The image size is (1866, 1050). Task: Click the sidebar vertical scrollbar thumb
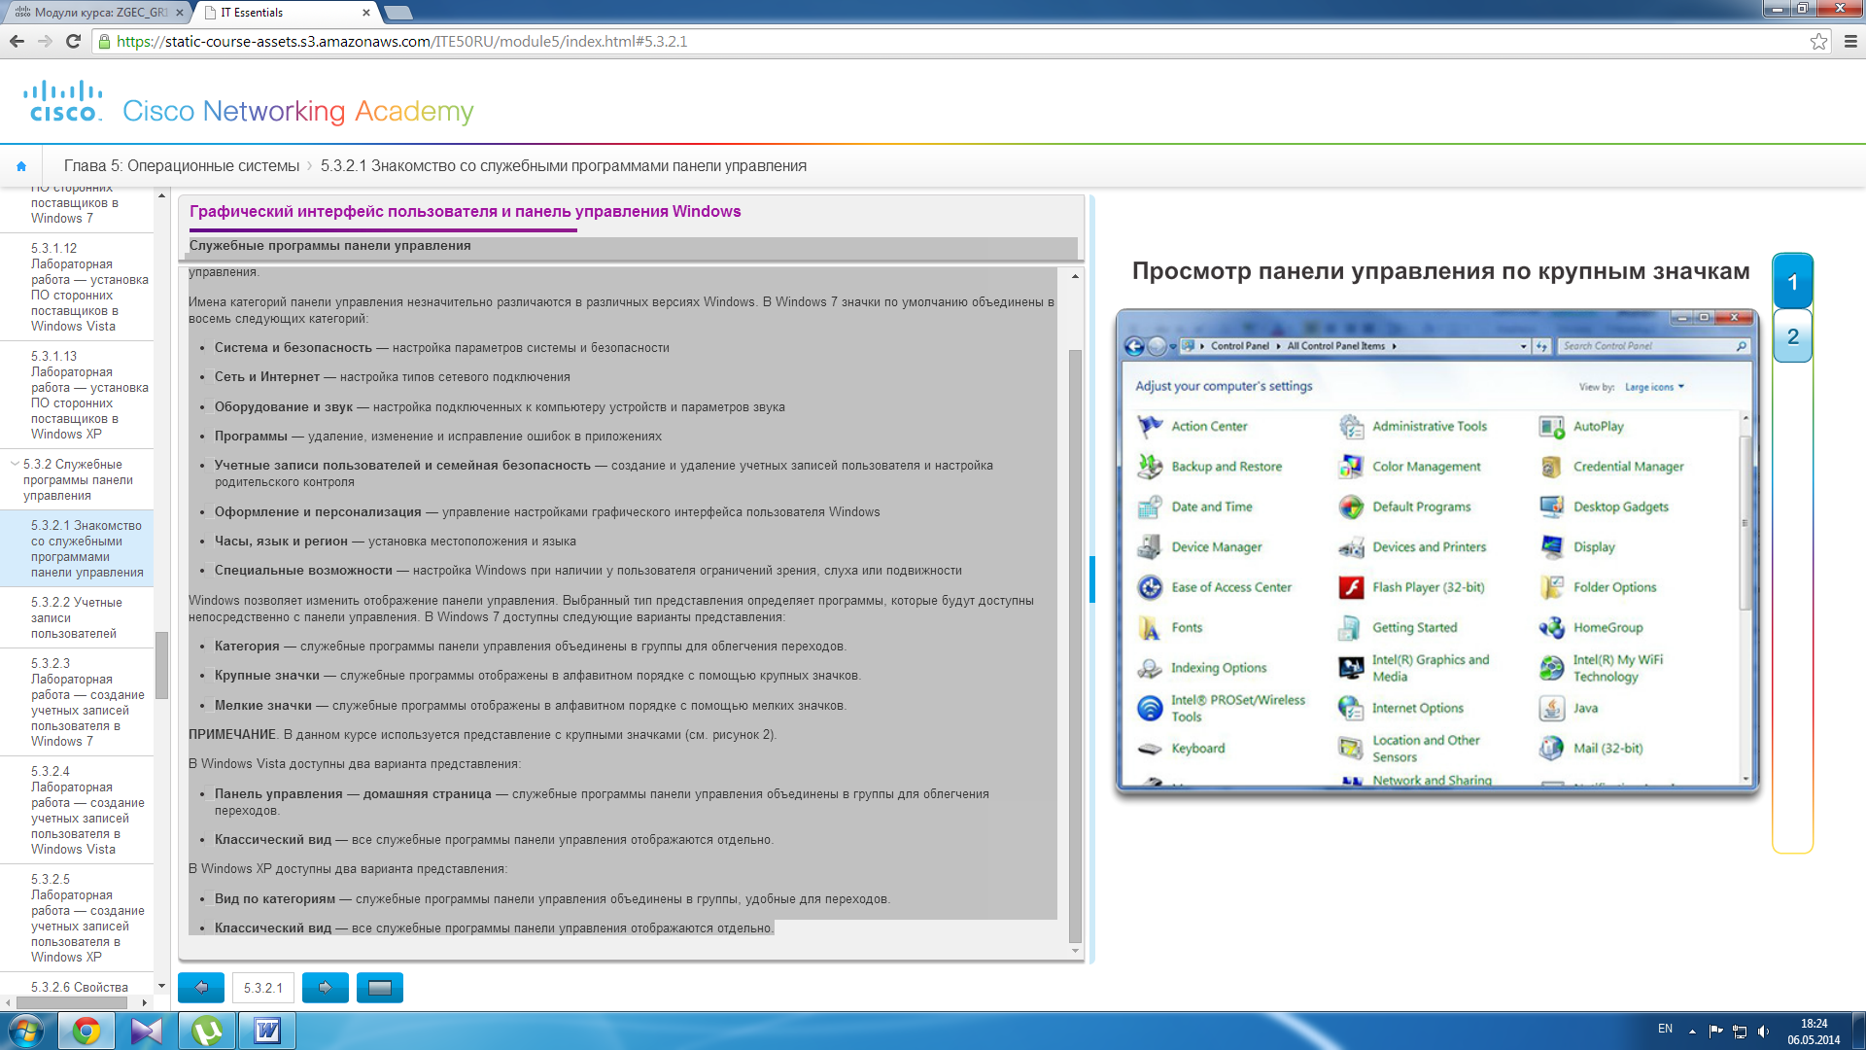(161, 665)
